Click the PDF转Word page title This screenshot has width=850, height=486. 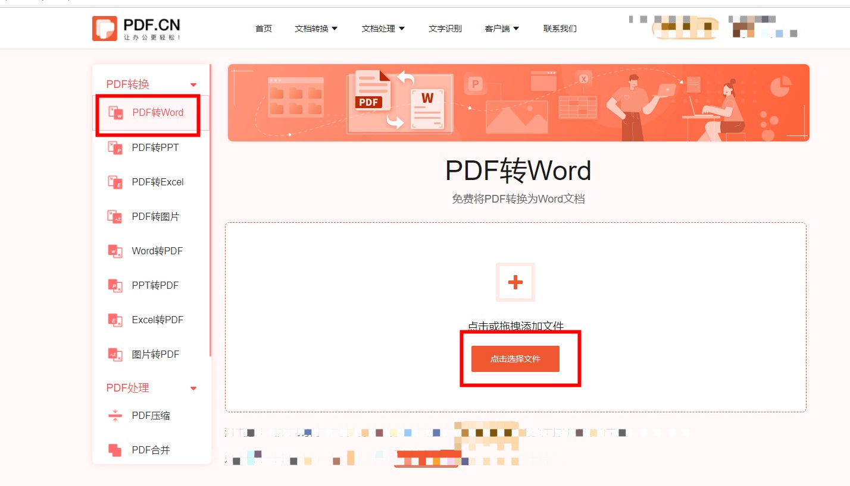(518, 171)
